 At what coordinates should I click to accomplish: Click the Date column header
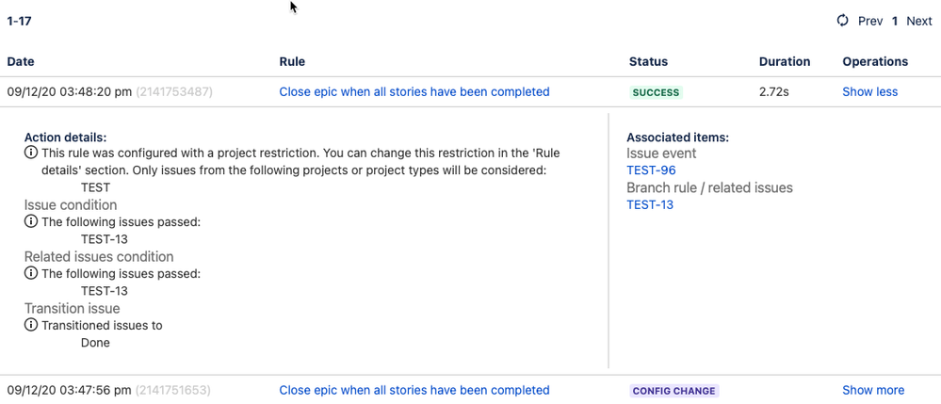click(x=21, y=62)
